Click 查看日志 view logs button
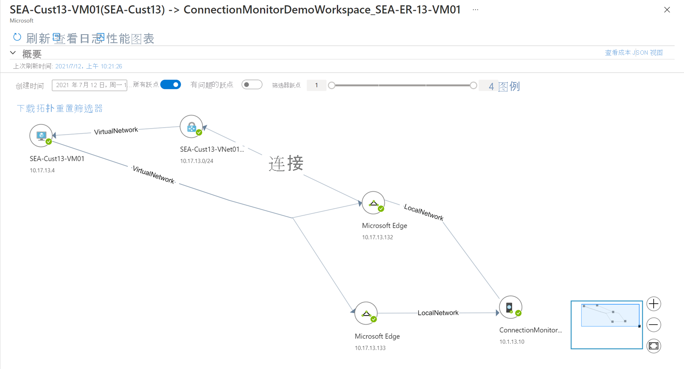The image size is (684, 369). pyautogui.click(x=79, y=38)
